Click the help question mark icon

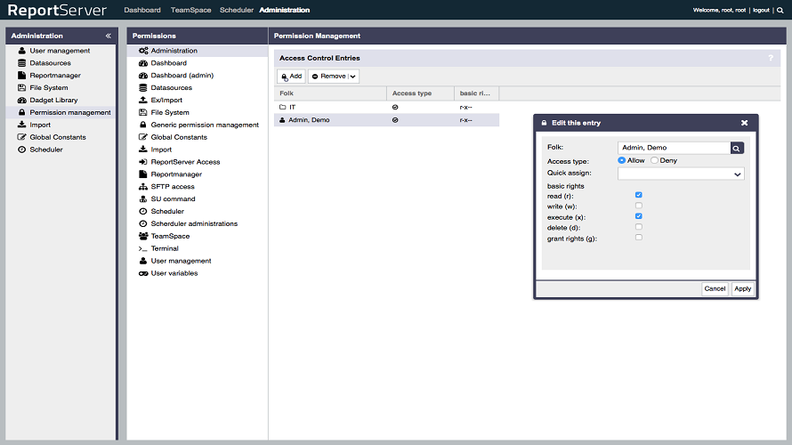[x=771, y=58]
